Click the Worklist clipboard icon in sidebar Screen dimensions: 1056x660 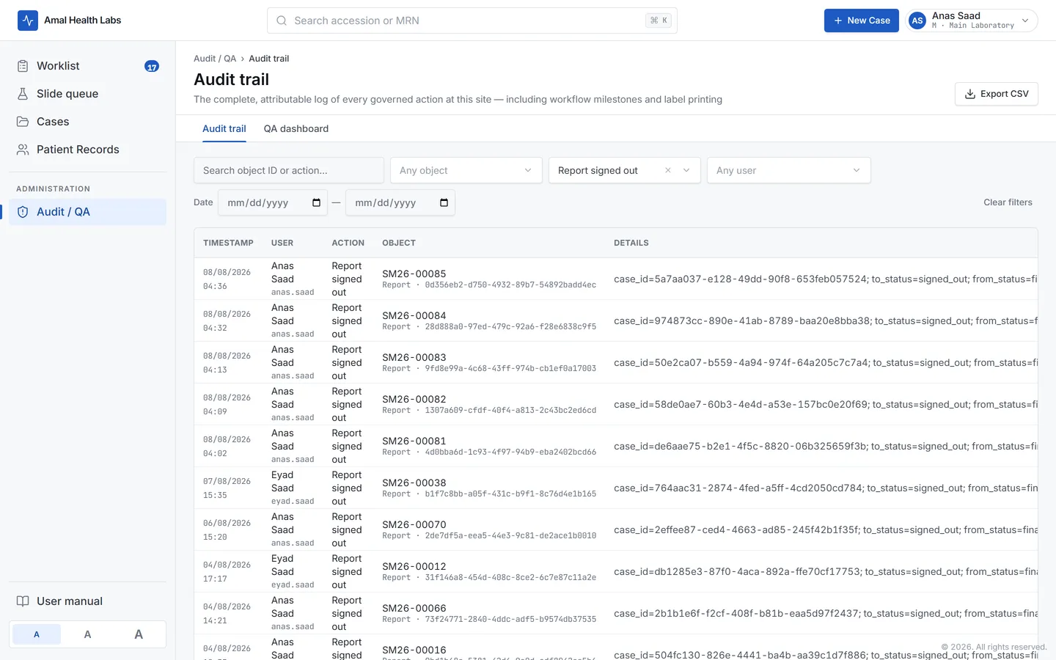click(23, 66)
